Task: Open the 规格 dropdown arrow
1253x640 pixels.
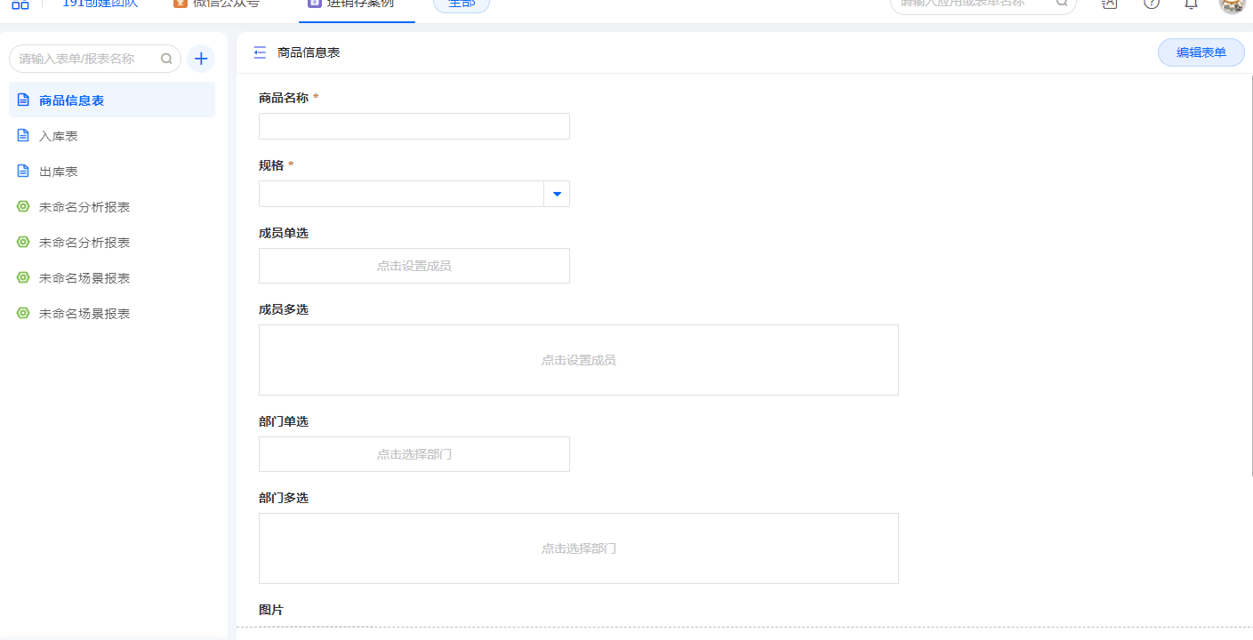Action: tap(557, 194)
